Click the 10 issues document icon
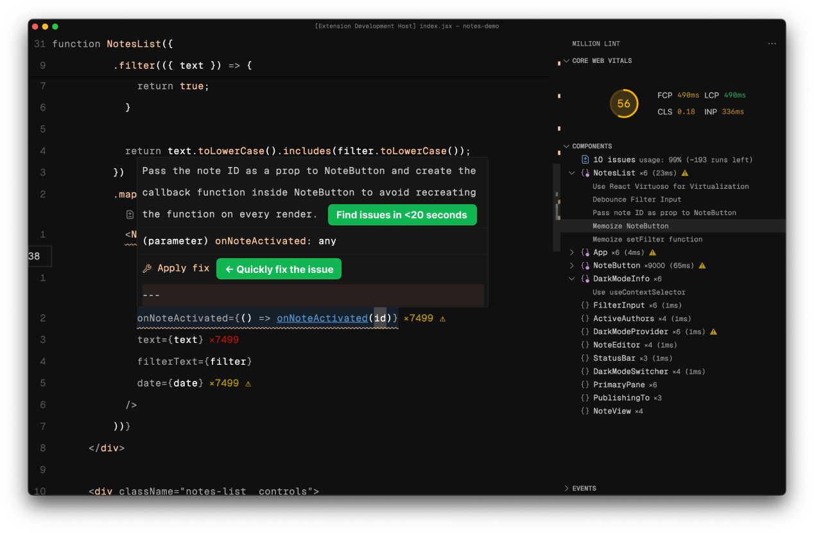 pyautogui.click(x=585, y=159)
